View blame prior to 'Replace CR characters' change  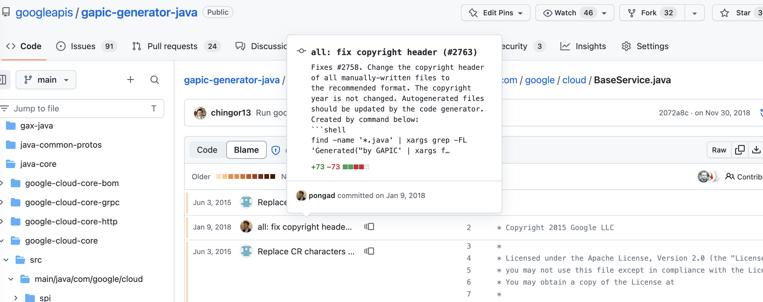[x=369, y=251]
